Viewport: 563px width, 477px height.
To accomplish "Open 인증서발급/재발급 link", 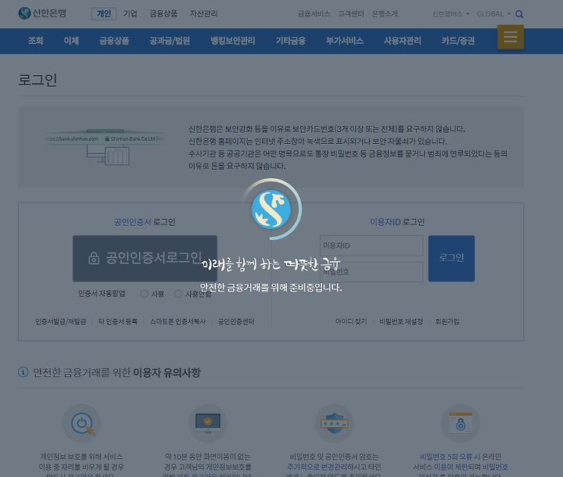I will coord(61,321).
